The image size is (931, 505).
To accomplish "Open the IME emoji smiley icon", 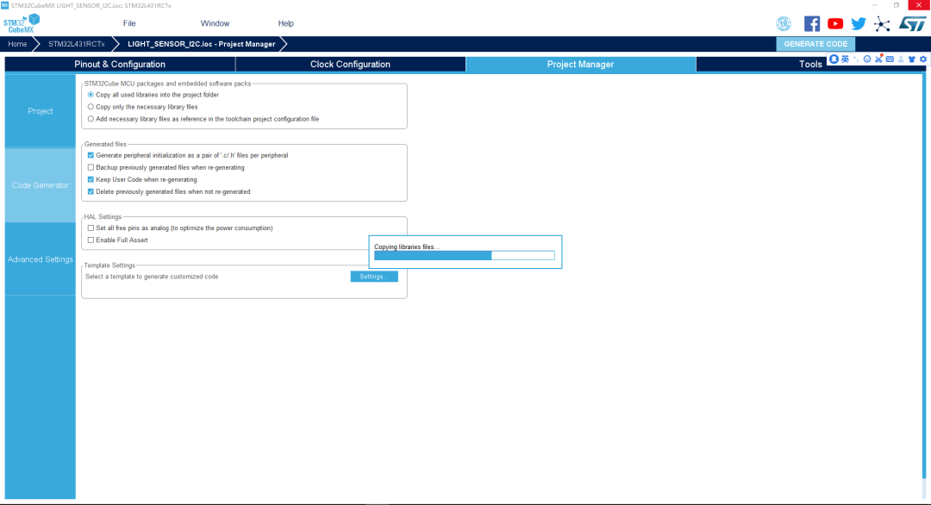I will [867, 59].
